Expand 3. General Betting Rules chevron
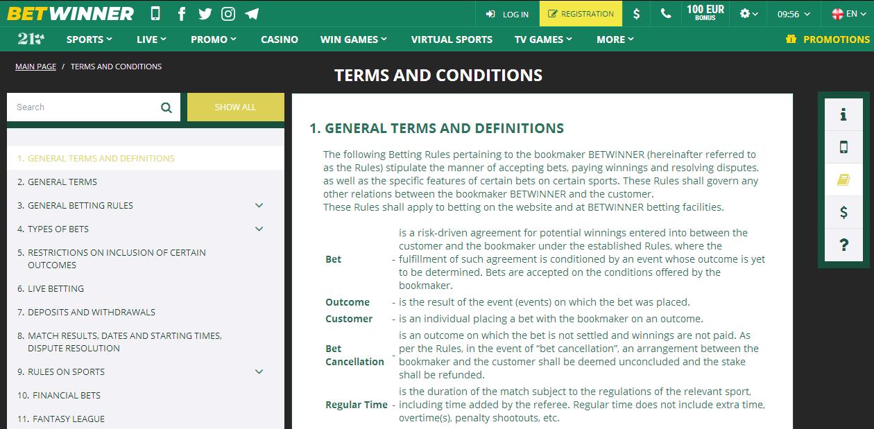Viewport: 874px width, 429px height. pos(259,205)
